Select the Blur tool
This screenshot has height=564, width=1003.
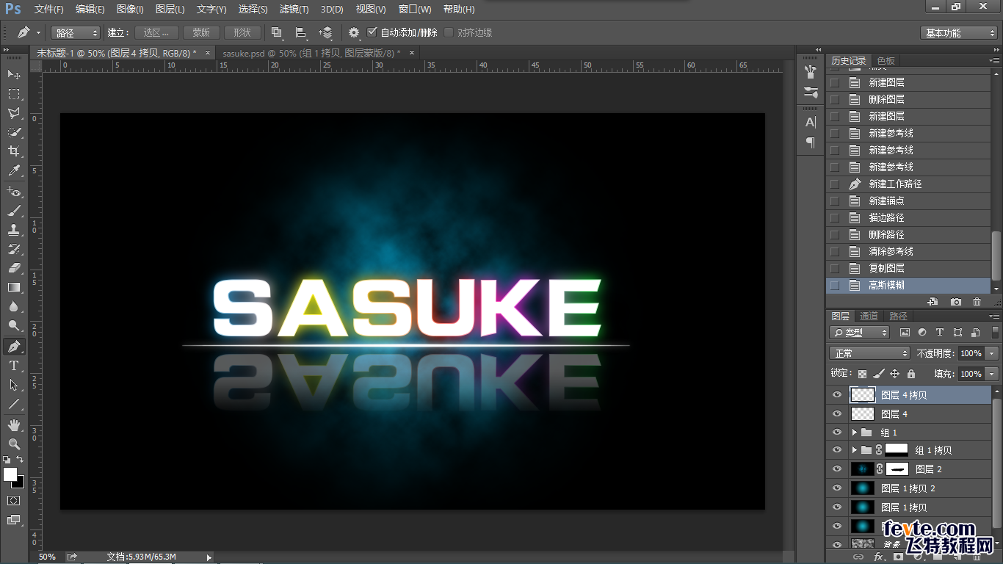tap(14, 306)
